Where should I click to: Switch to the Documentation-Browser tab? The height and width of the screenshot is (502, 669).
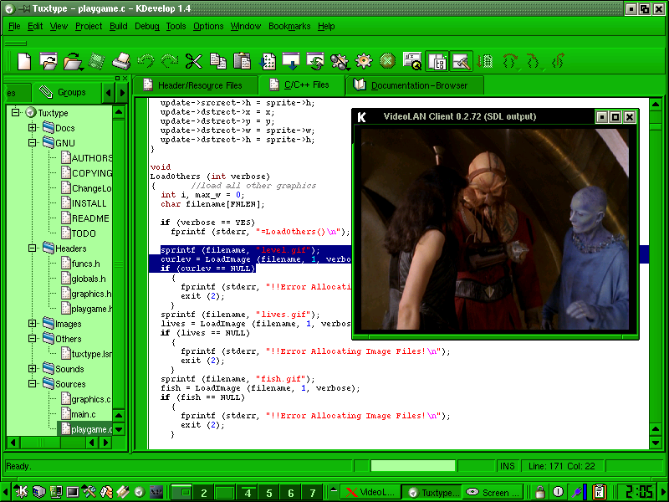415,85
